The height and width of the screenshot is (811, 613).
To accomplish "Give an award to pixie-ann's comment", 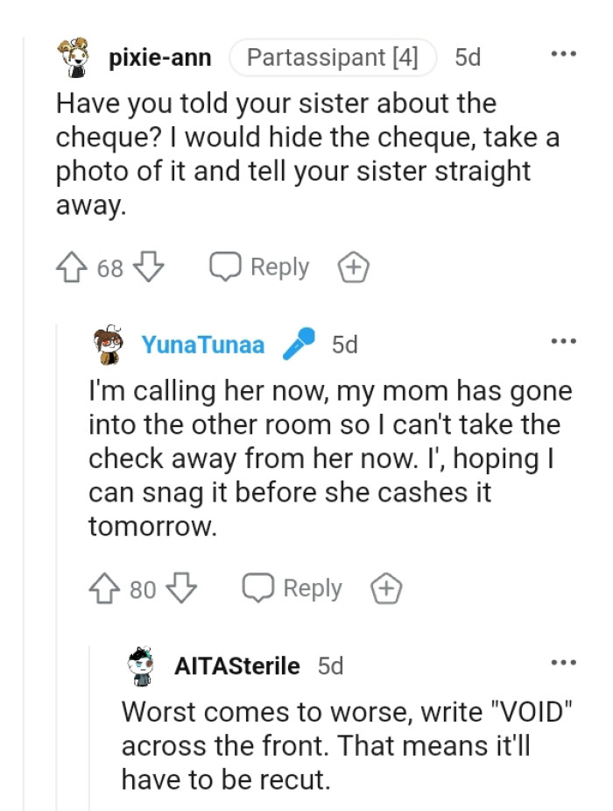I will (354, 266).
